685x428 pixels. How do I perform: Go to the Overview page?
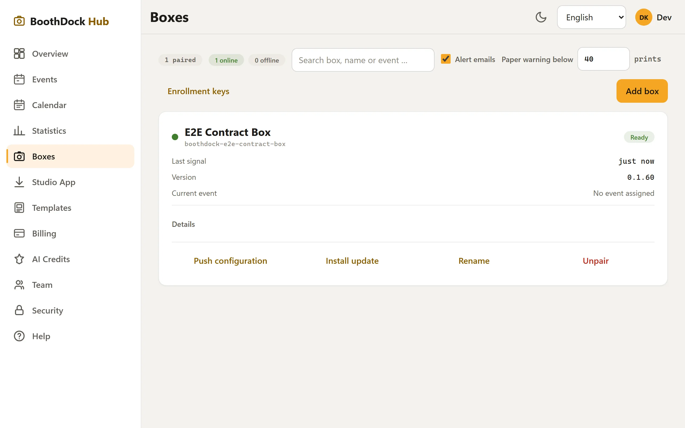(70, 53)
